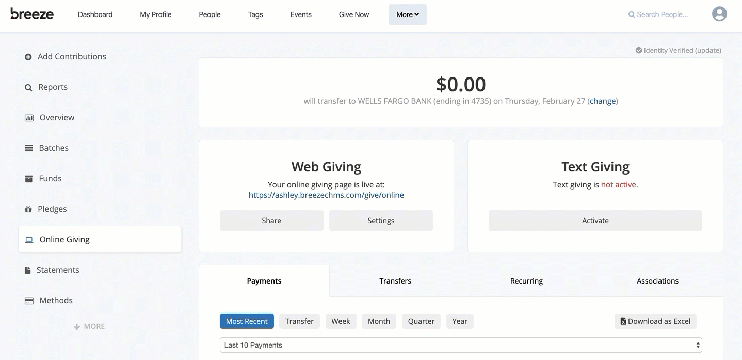Open Tags in top navigation
The height and width of the screenshot is (360, 742).
click(x=255, y=14)
